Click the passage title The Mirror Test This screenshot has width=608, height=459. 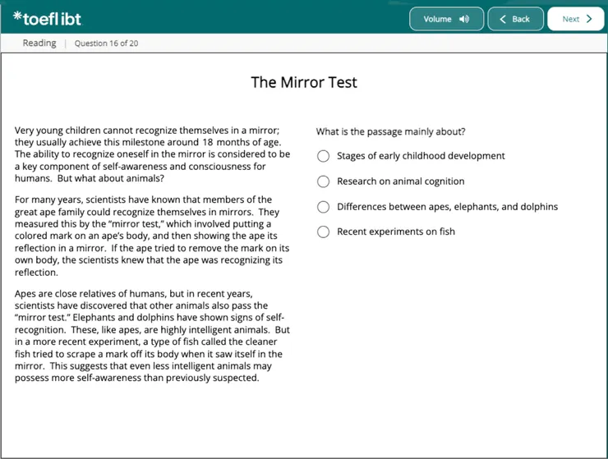(x=304, y=82)
